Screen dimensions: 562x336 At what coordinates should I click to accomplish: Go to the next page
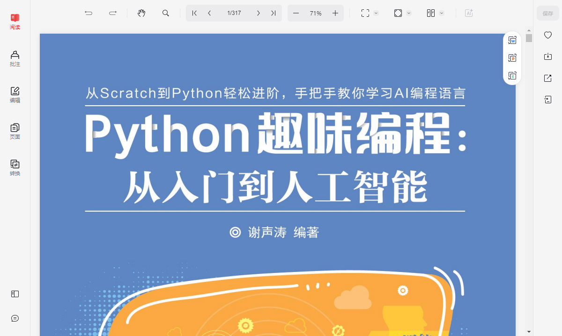[x=258, y=13]
